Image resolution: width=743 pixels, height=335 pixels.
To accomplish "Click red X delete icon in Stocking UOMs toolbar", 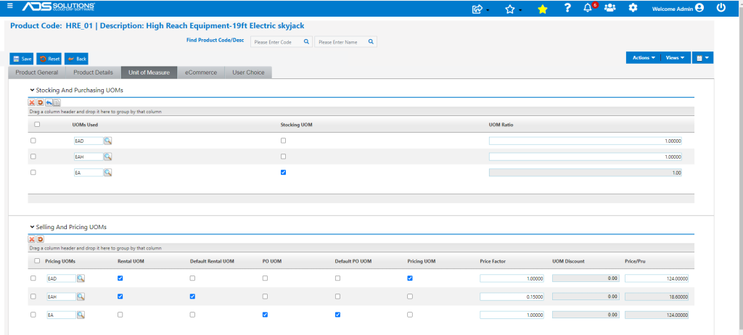I will [32, 102].
